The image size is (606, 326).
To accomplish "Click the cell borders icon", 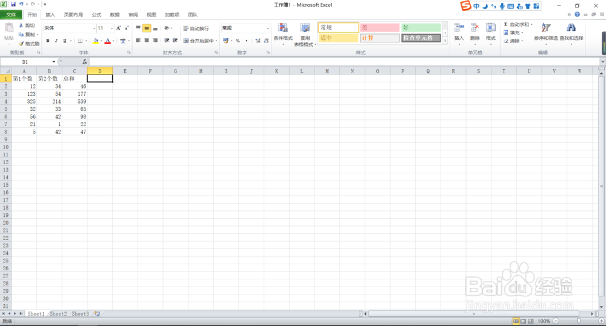I will (80, 41).
